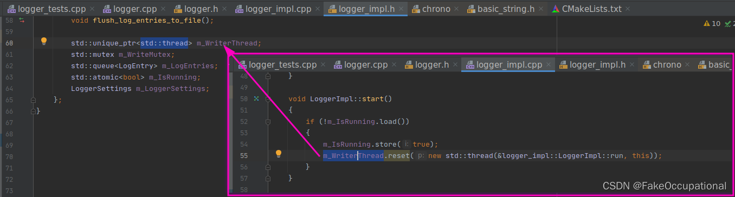735x197 pixels.
Task: Click line number 60 in the gutter
Action: pos(9,43)
